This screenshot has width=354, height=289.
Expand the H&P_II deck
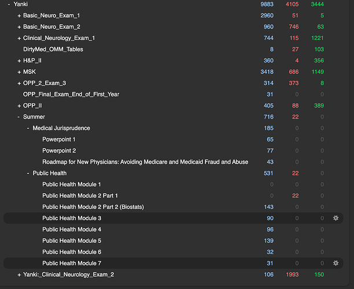tap(19, 61)
